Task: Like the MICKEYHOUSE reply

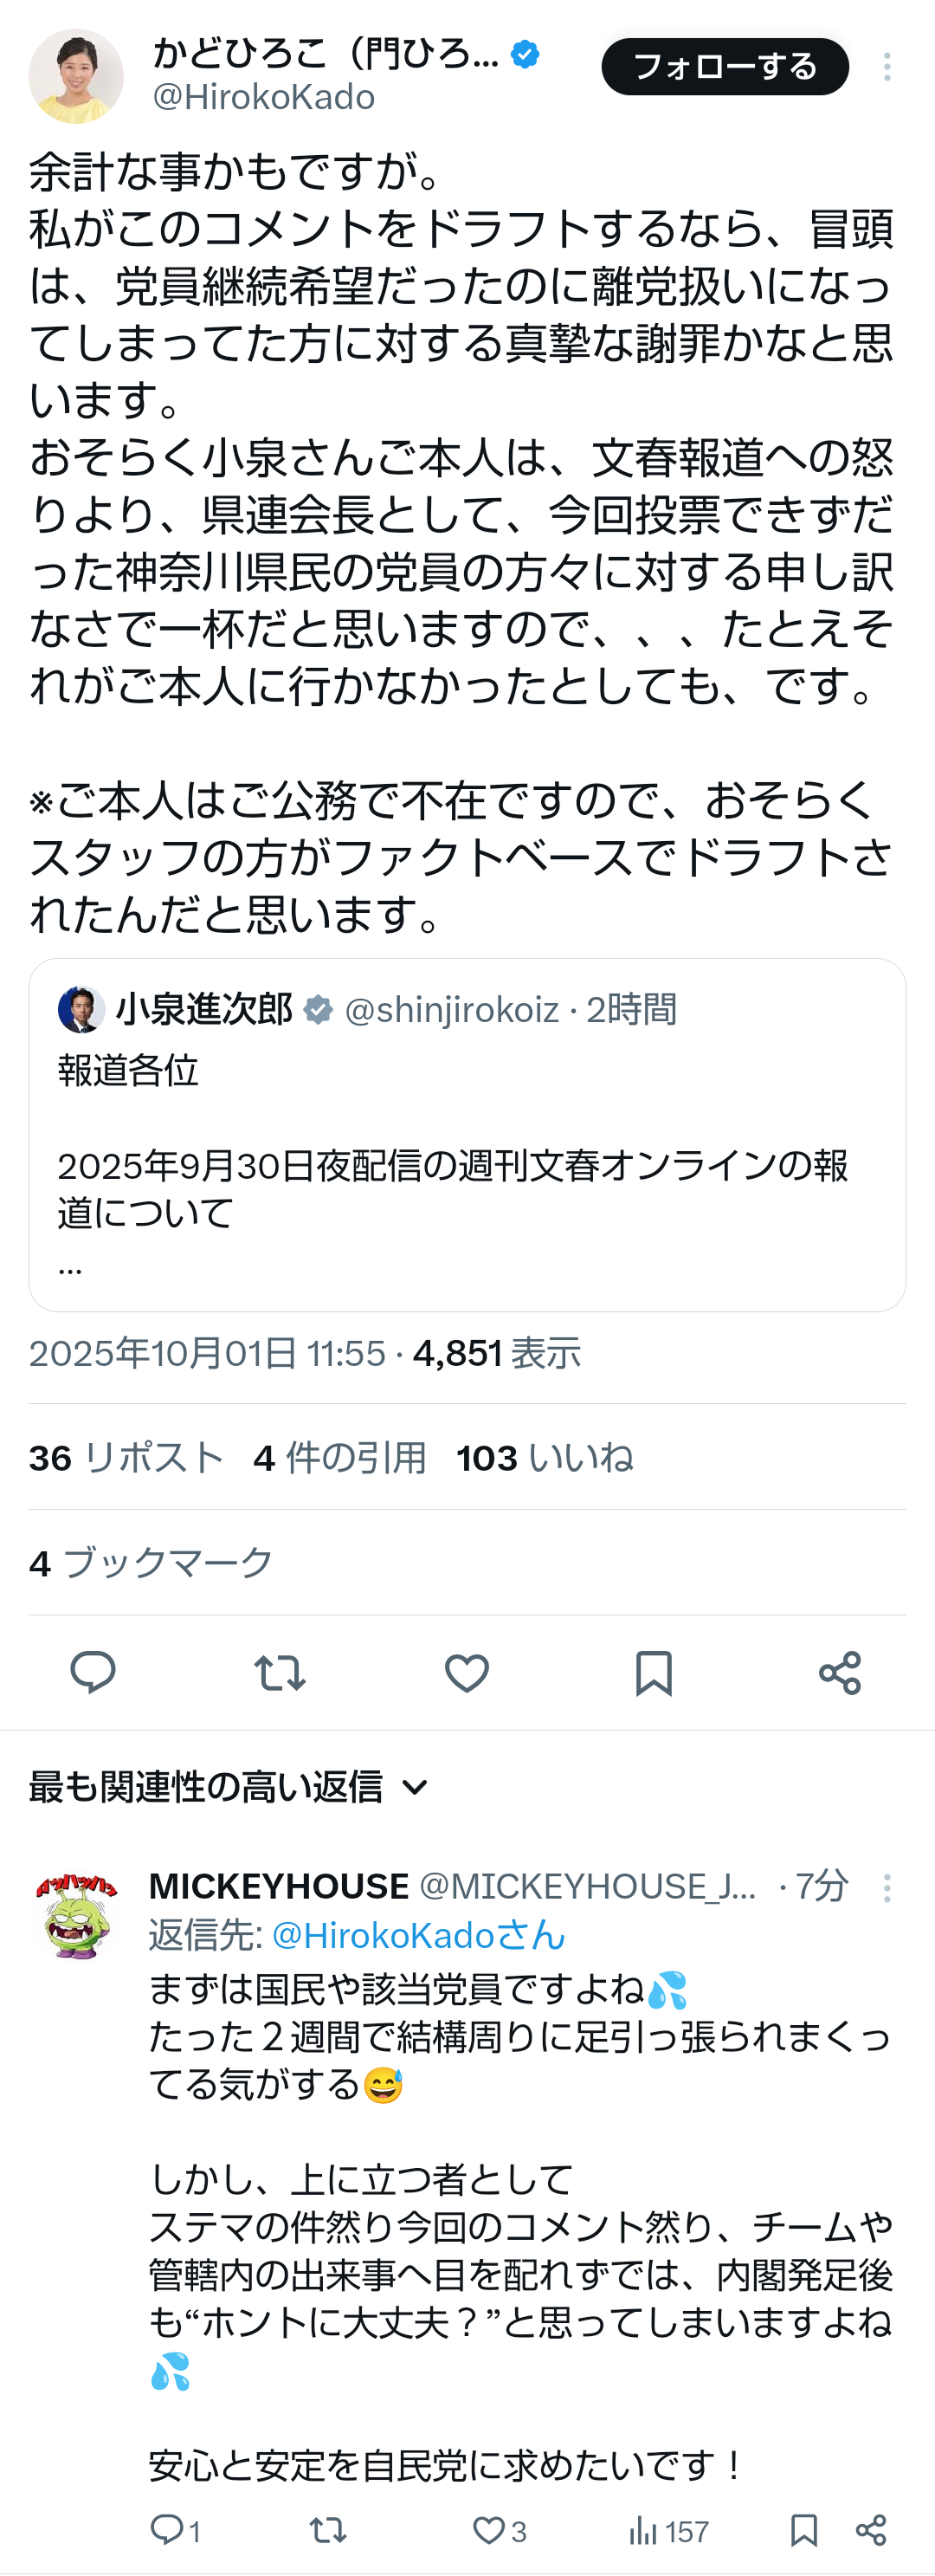Action: pyautogui.click(x=488, y=2530)
